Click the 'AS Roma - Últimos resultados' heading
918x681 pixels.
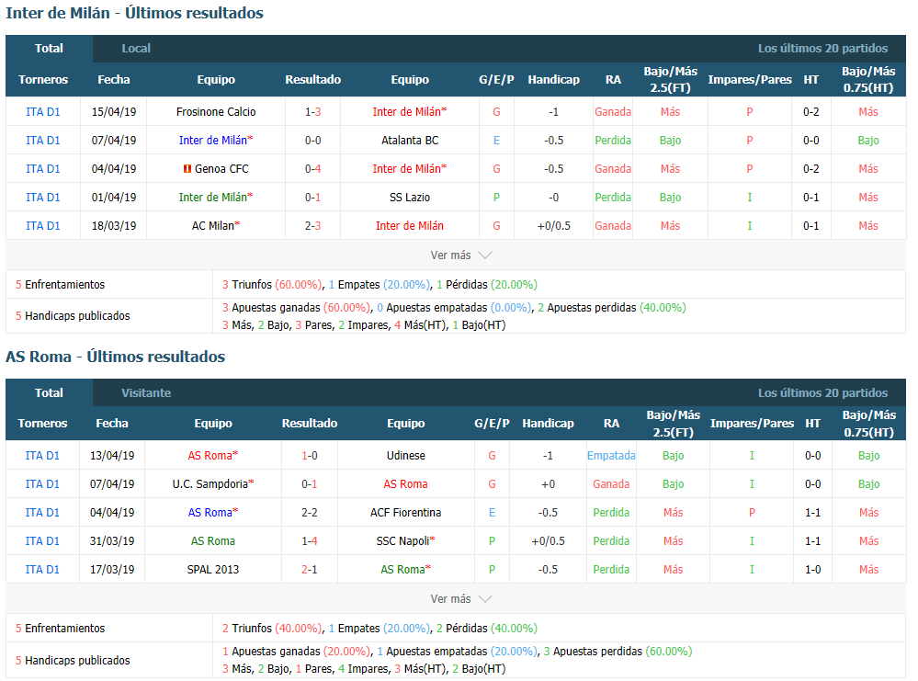116,357
